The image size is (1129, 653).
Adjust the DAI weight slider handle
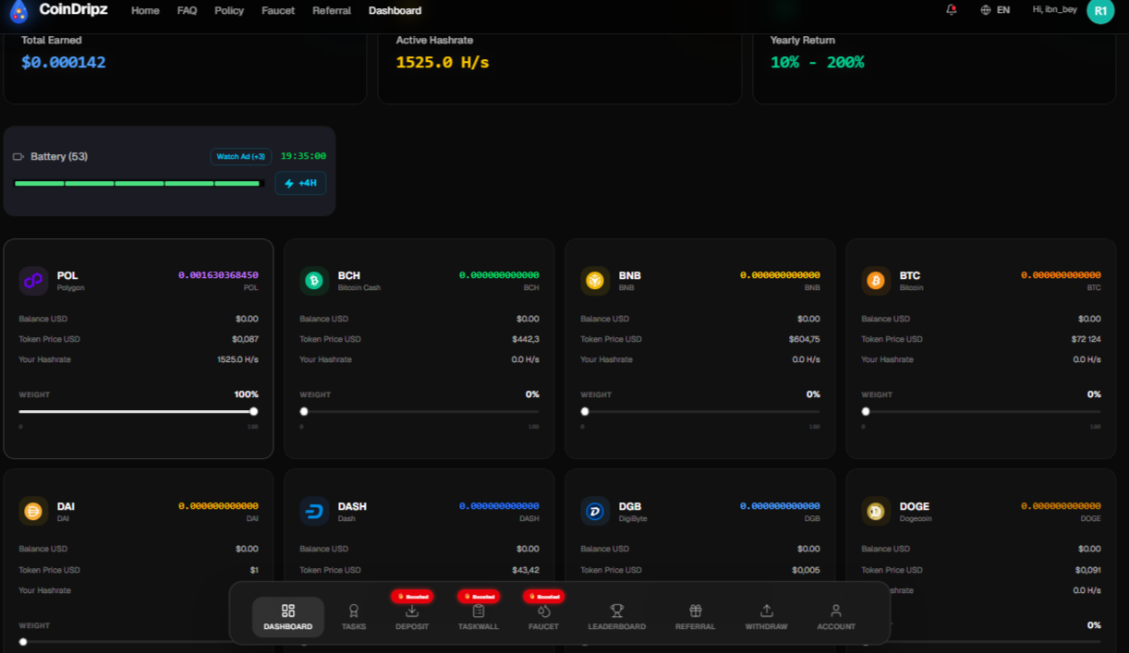[23, 642]
